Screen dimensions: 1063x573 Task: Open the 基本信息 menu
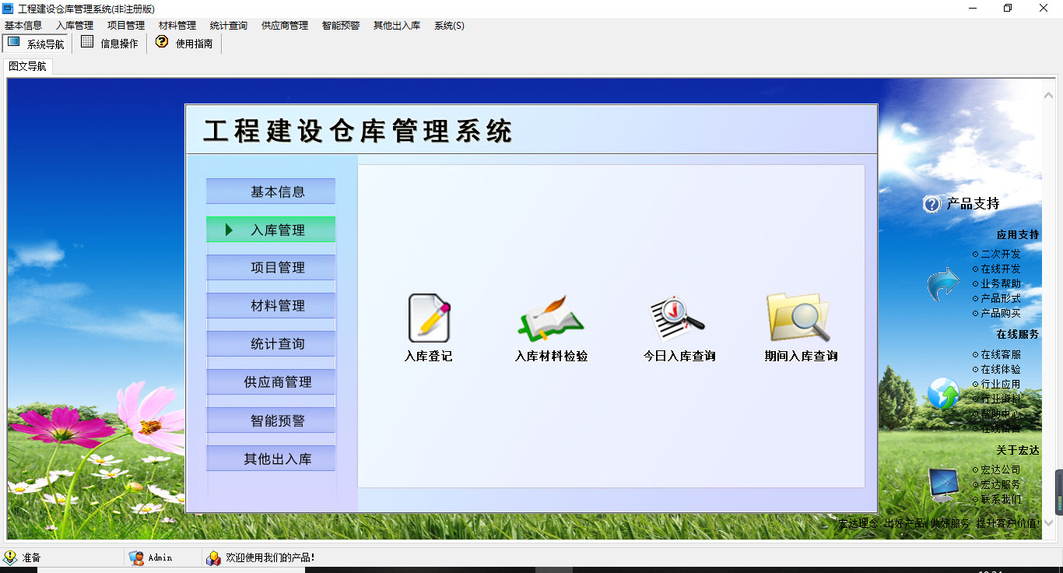(x=23, y=26)
